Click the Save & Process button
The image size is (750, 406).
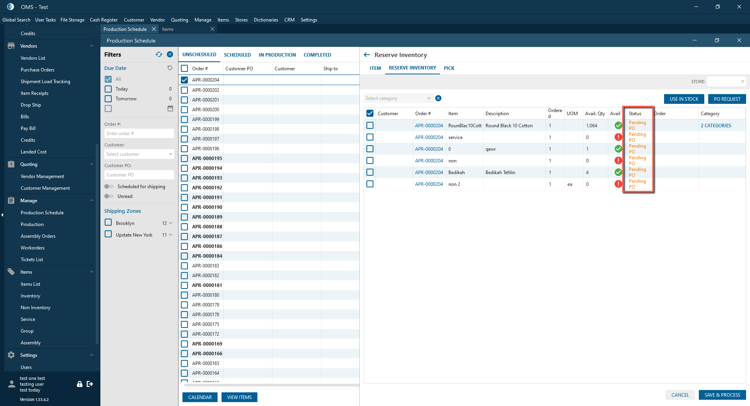point(722,395)
